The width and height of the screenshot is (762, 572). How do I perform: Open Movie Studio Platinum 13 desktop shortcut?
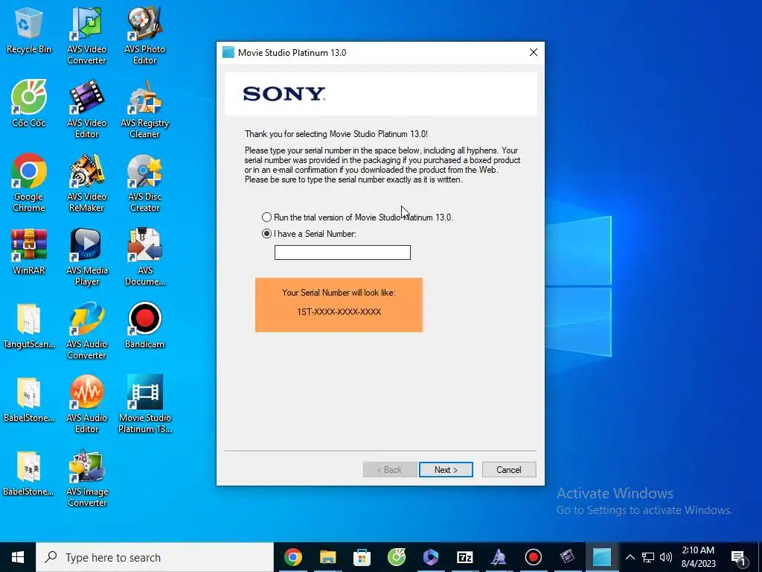click(x=144, y=404)
